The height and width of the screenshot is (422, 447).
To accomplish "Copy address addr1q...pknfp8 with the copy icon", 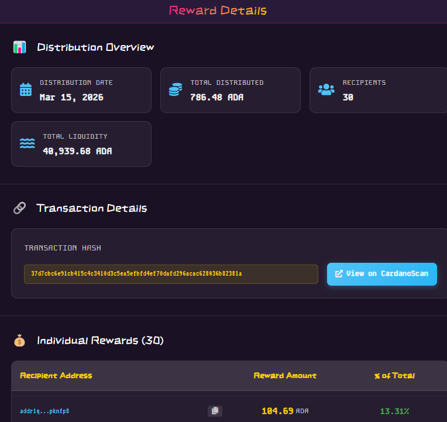I will pyautogui.click(x=215, y=411).
